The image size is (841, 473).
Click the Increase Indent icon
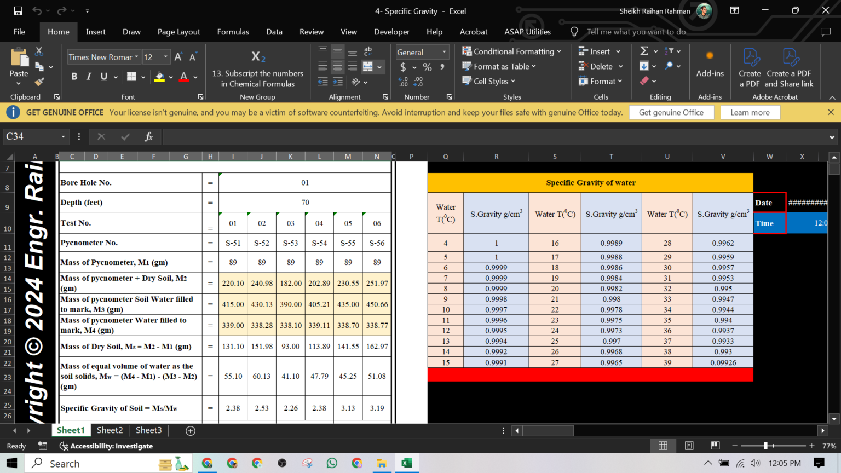(x=338, y=82)
